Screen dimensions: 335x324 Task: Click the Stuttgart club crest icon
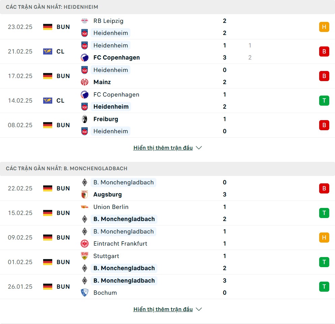[x=84, y=256]
